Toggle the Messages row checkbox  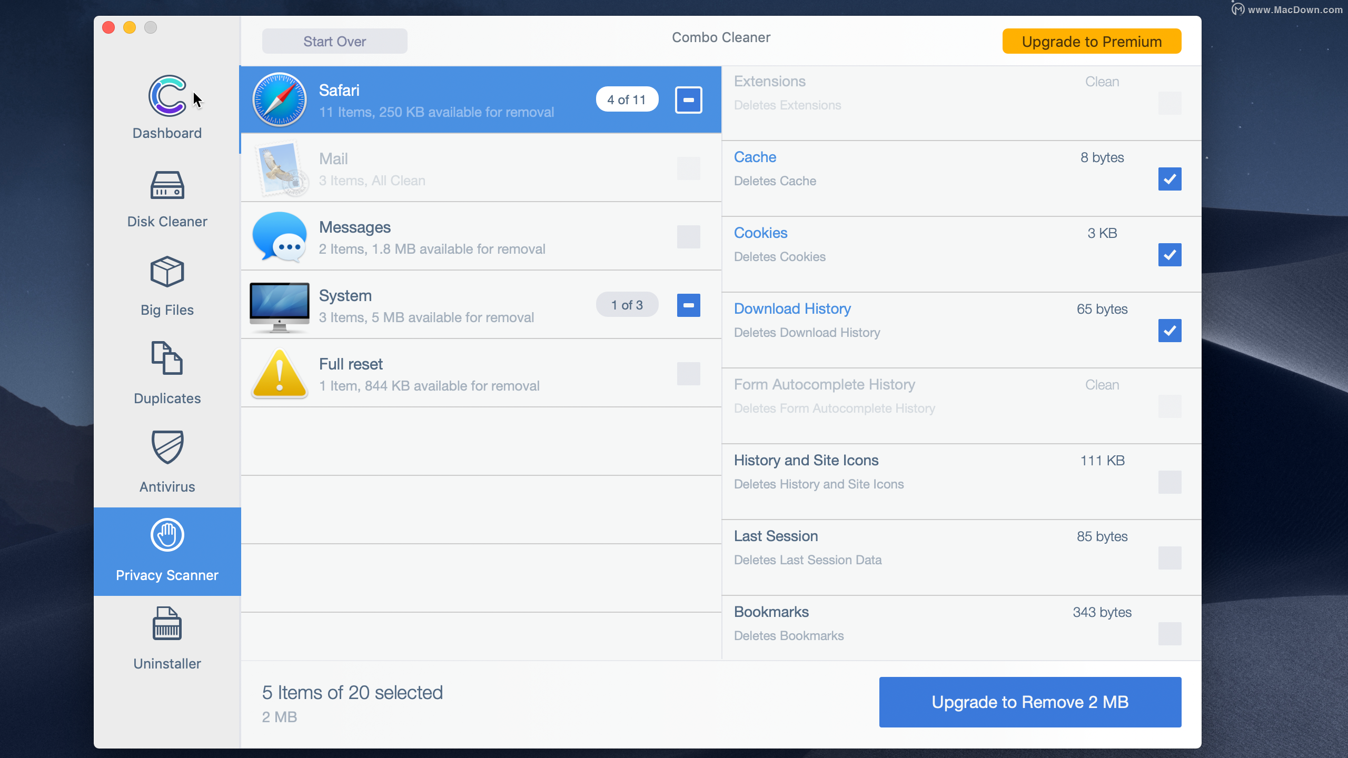(689, 237)
